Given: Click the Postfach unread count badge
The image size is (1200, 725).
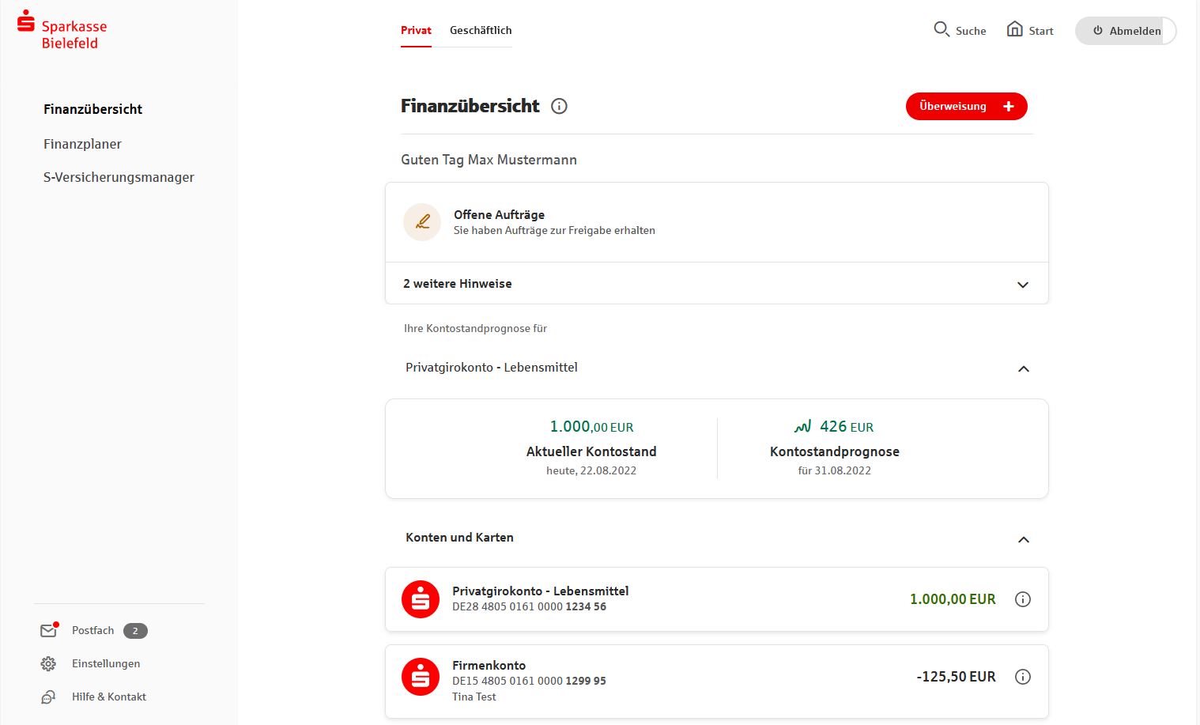Looking at the screenshot, I should (134, 630).
